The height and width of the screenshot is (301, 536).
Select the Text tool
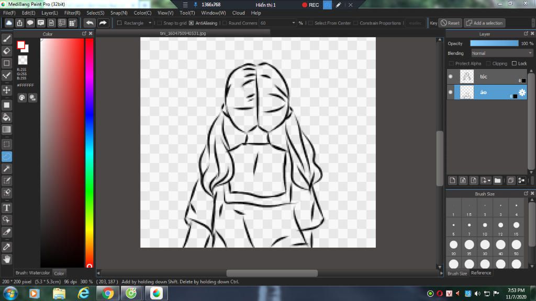[x=6, y=208]
